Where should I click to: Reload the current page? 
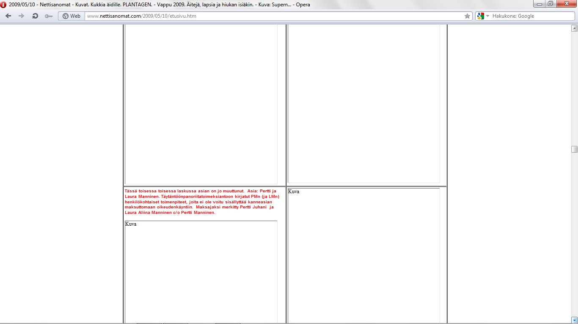pos(35,16)
